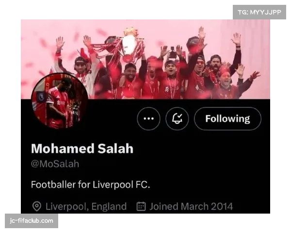Toggle the notification bell for this account

click(x=177, y=118)
